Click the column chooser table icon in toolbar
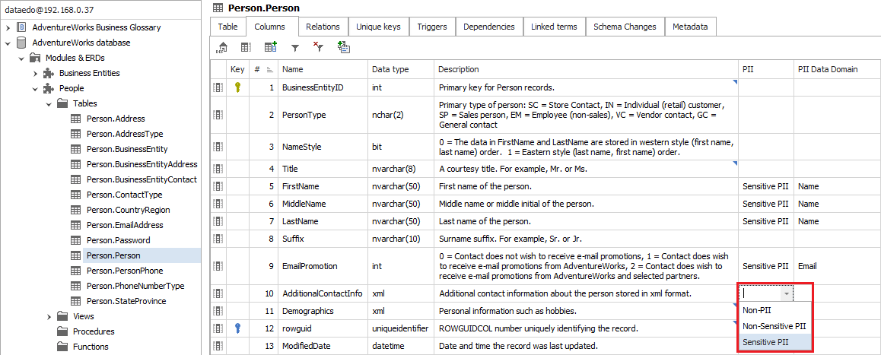The height and width of the screenshot is (355, 881). tap(246, 47)
